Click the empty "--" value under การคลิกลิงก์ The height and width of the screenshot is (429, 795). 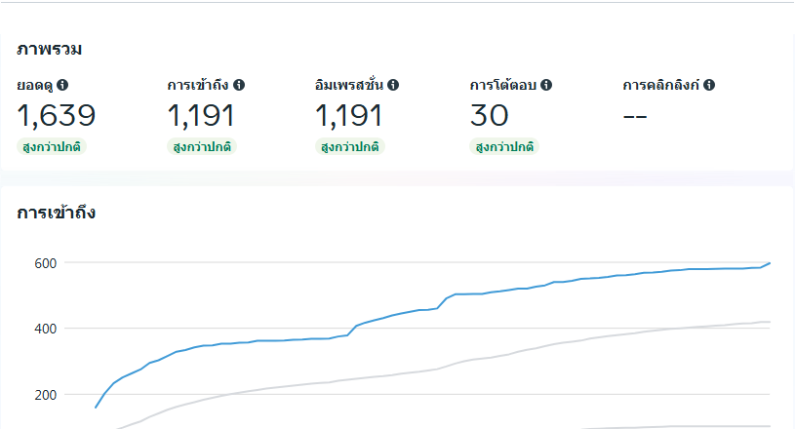pyautogui.click(x=635, y=116)
